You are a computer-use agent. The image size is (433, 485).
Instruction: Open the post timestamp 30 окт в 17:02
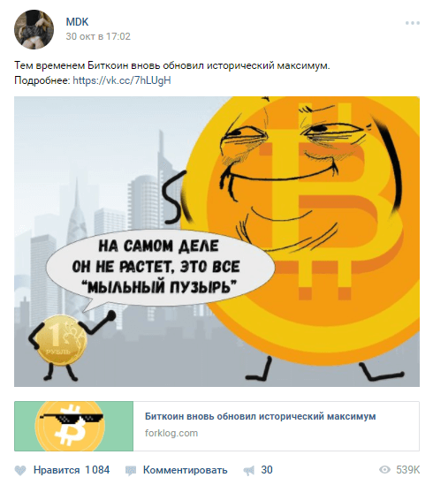click(x=98, y=36)
